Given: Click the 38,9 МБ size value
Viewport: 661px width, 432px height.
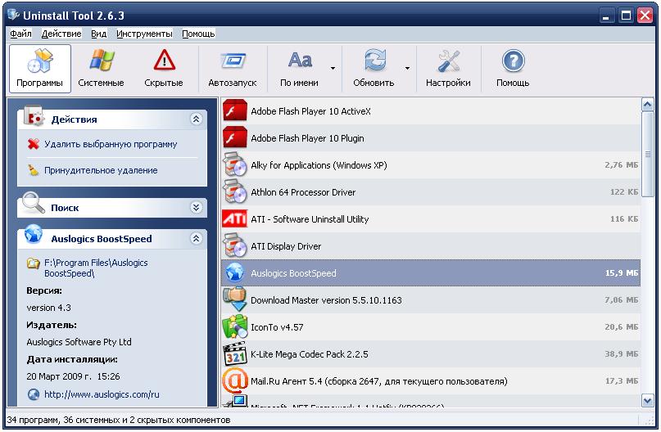Looking at the screenshot, I should tap(622, 354).
